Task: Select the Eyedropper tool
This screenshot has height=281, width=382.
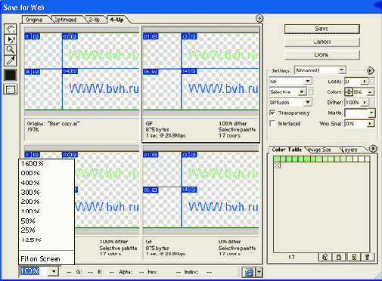Action: [x=11, y=60]
